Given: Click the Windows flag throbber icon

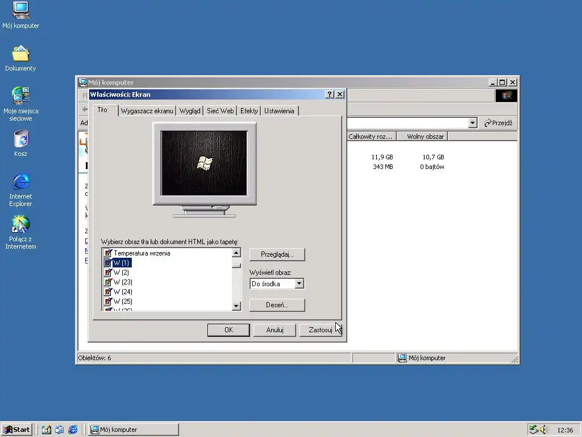Looking at the screenshot, I should pyautogui.click(x=506, y=96).
